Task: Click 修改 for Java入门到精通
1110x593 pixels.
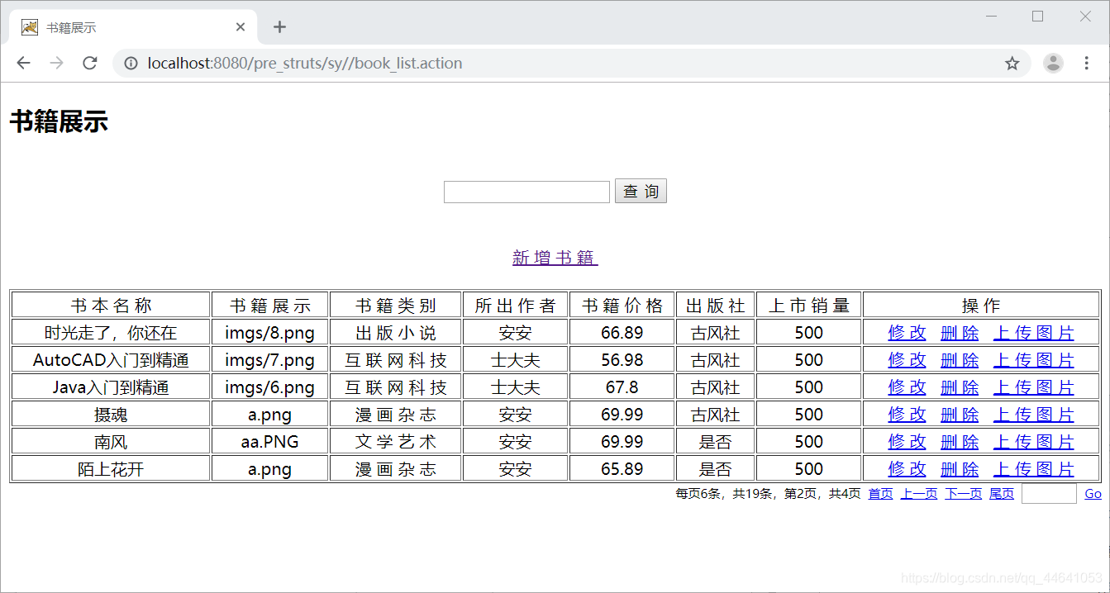Action: tap(908, 387)
